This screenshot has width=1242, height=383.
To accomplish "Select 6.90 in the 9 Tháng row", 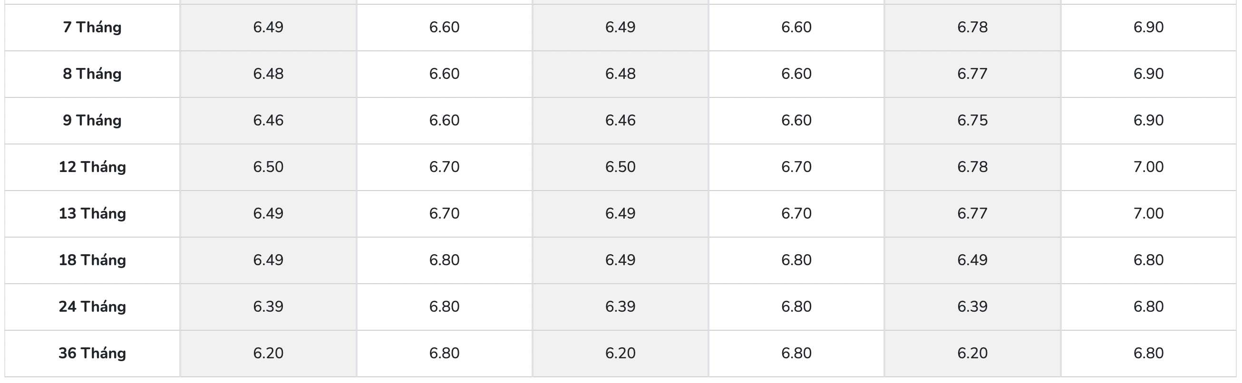I will pyautogui.click(x=1148, y=120).
